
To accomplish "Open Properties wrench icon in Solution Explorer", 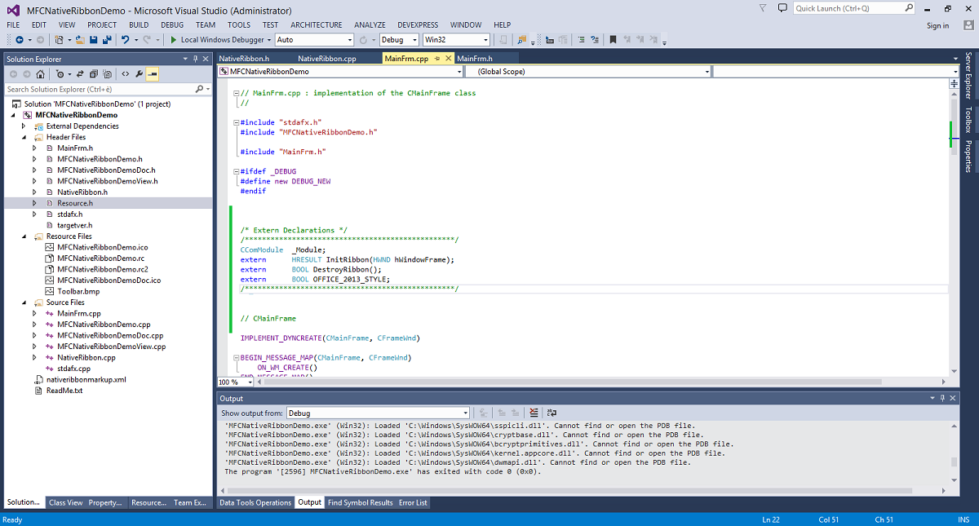I will [x=140, y=73].
